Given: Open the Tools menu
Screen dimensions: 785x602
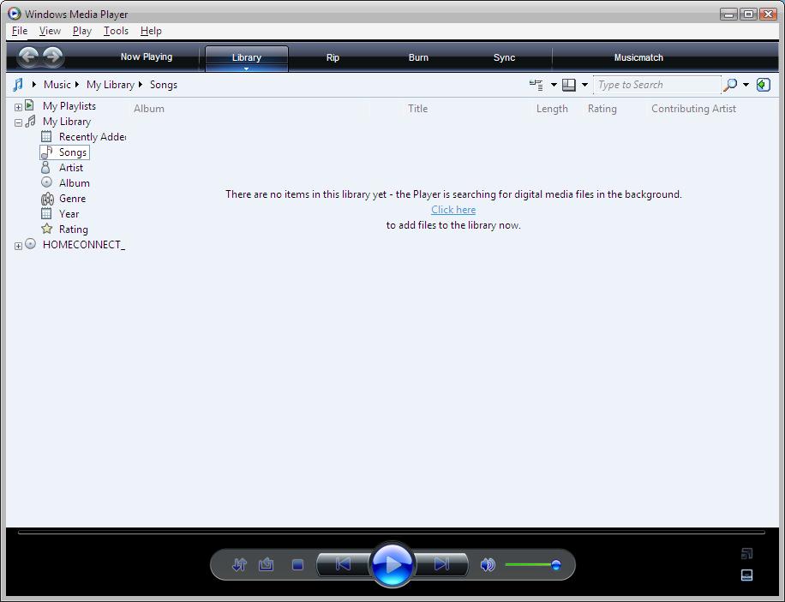Looking at the screenshot, I should click(x=117, y=31).
